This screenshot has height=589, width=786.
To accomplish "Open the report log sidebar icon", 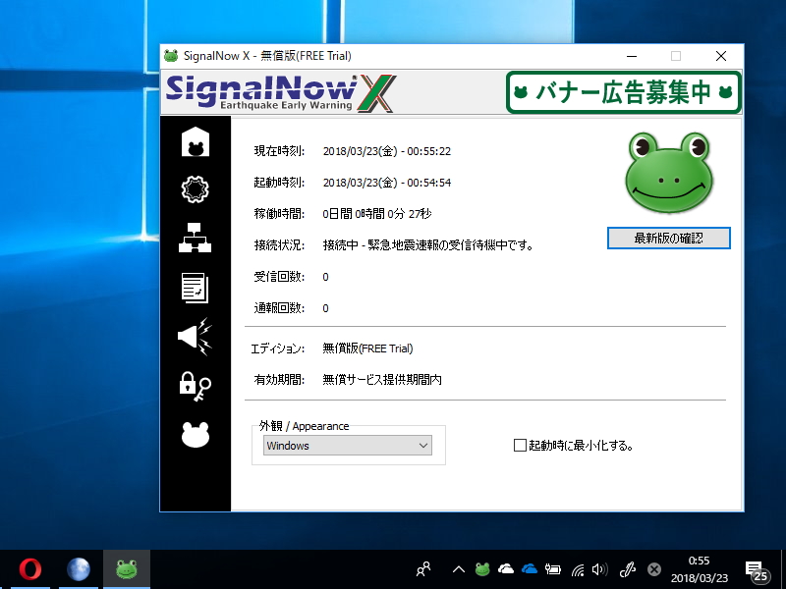I will (194, 290).
